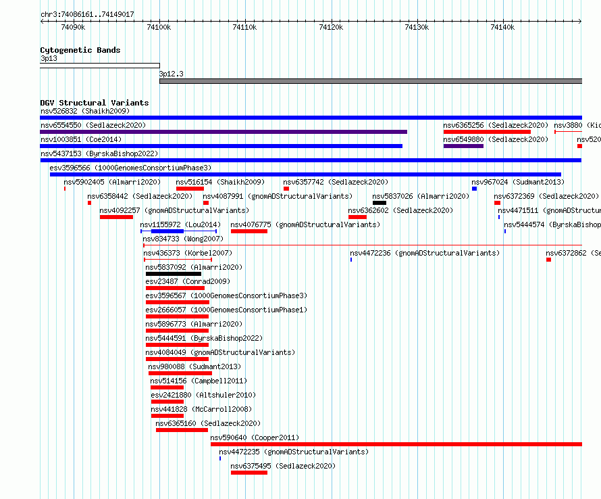This screenshot has height=499, width=601.
Task: Open nsv5837026 (Almarri2020) label
Action: pos(421,196)
